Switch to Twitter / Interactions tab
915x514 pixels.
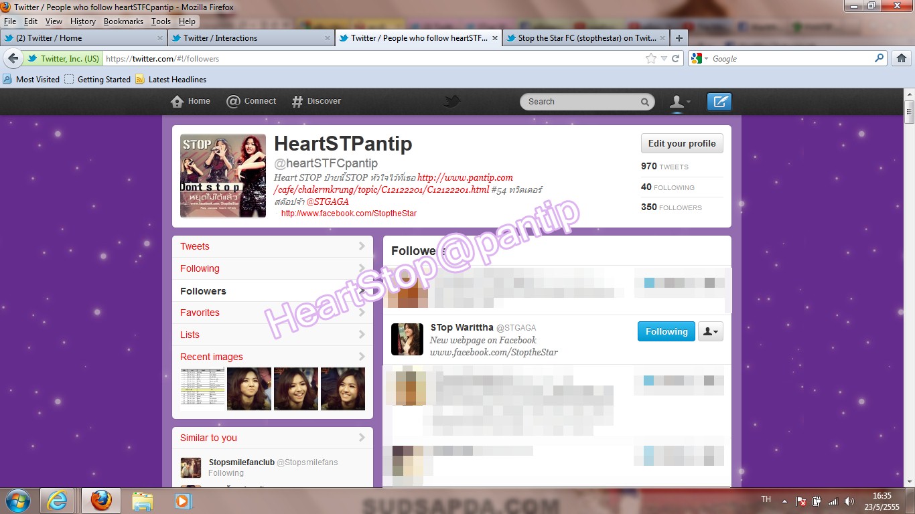(x=251, y=38)
